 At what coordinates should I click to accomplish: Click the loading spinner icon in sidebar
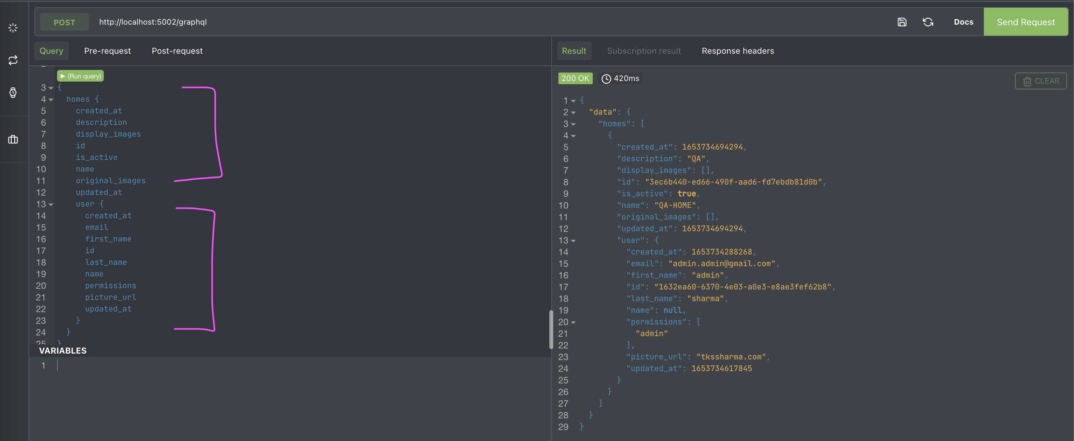(13, 28)
